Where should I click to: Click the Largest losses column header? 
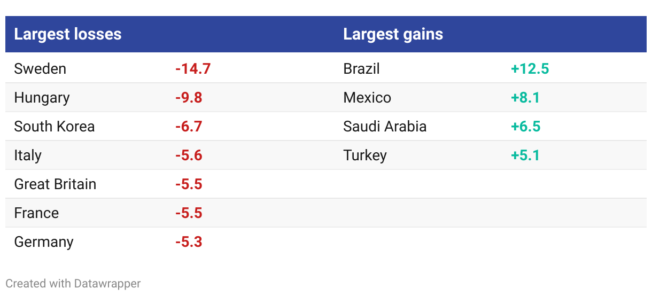pos(68,34)
